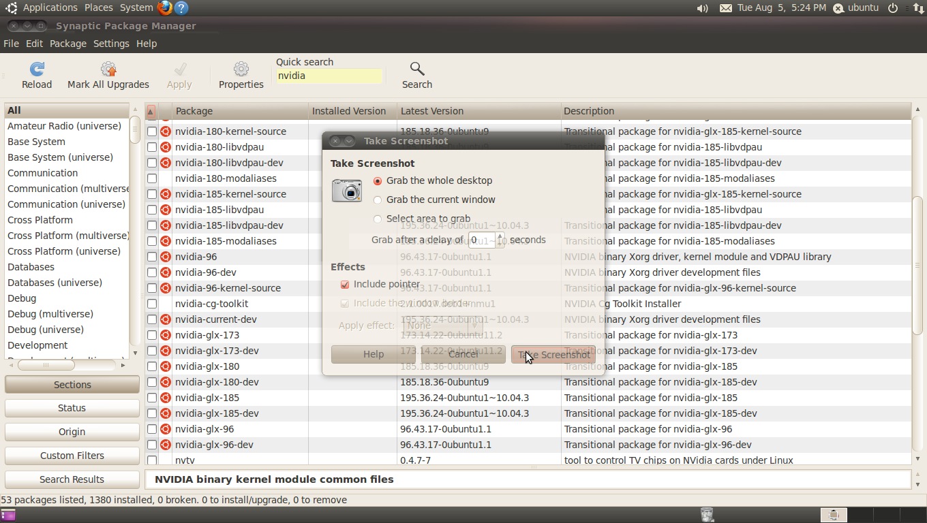The height and width of the screenshot is (523, 927).
Task: Open the Places menu
Action: (x=99, y=7)
